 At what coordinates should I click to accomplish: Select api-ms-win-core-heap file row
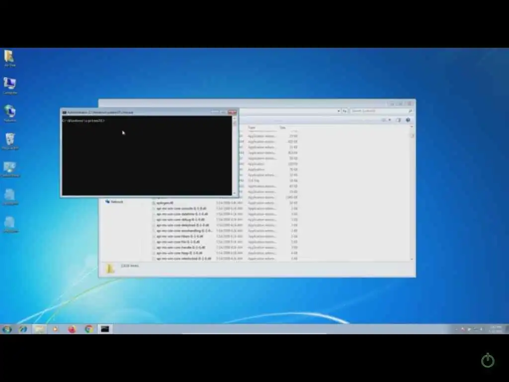click(225, 253)
